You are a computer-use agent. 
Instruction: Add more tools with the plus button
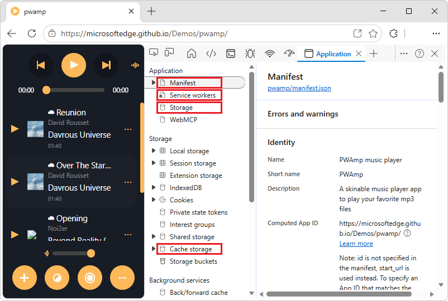tap(374, 54)
